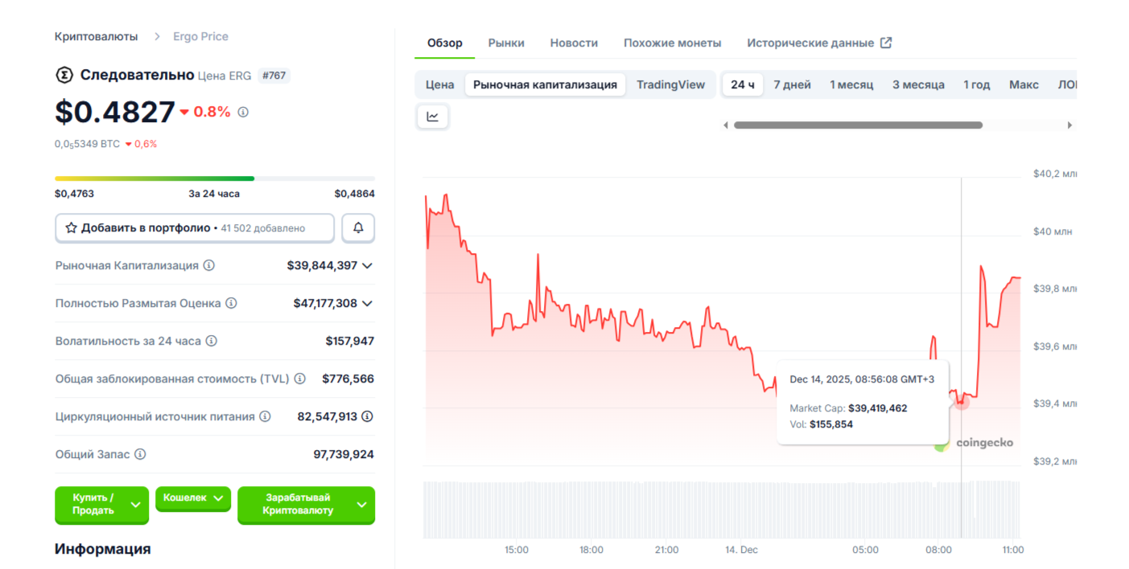Click Добавить в портфолио button
This screenshot has height=569, width=1129.
[194, 228]
